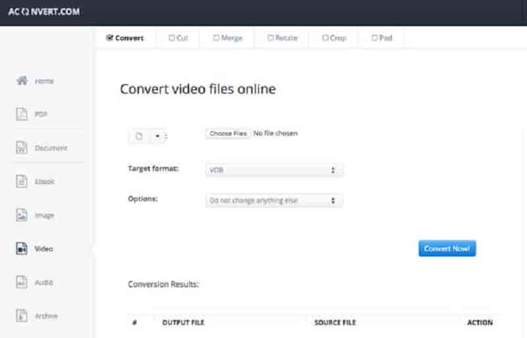Open the Ebook converter icon
Image resolution: width=527 pixels, height=338 pixels.
click(22, 181)
